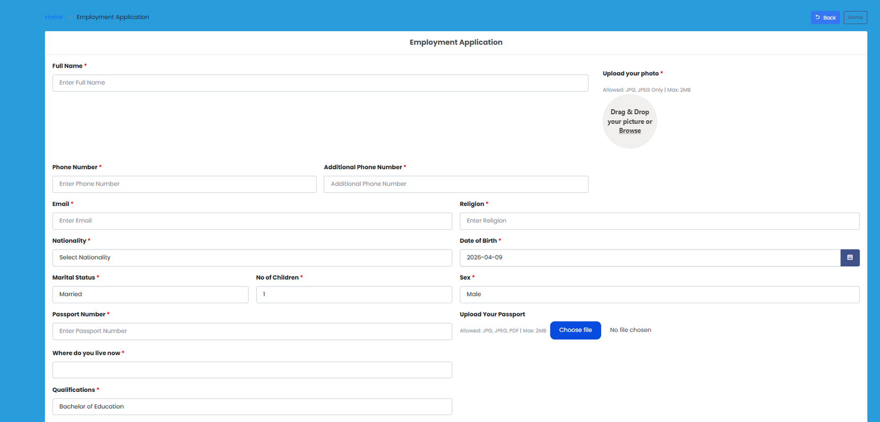
Task: Click the Enter Passport Number field
Action: (252, 331)
